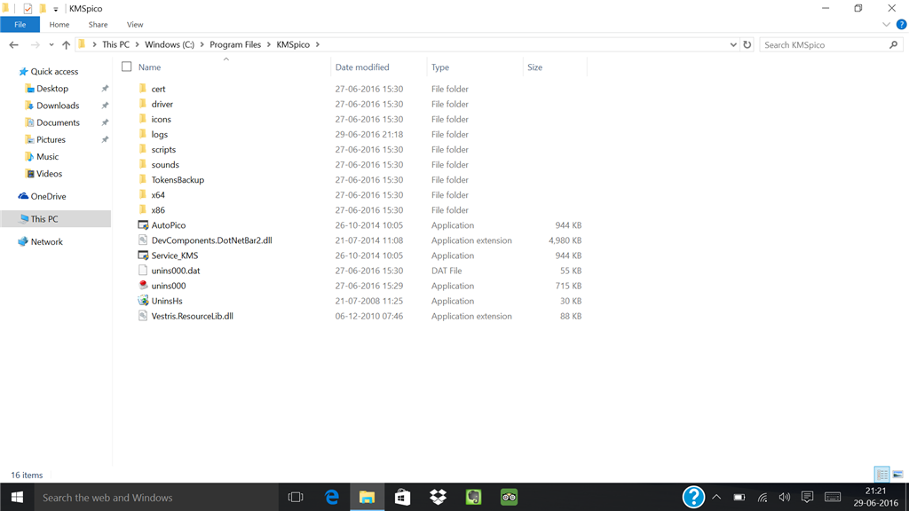Select the Vestris.ResourceLib.dll file
Viewport: 909px width, 511px height.
coord(192,316)
